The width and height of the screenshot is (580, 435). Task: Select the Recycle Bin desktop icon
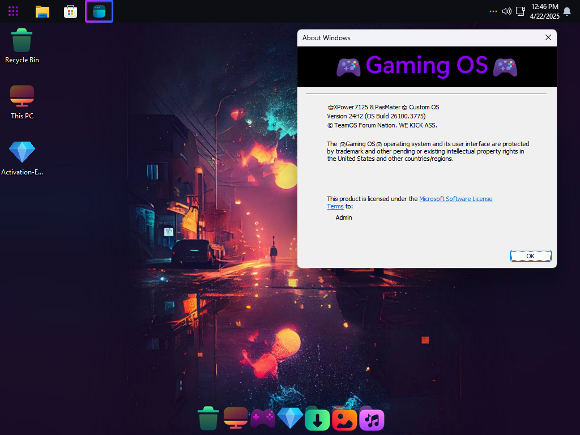pyautogui.click(x=22, y=46)
